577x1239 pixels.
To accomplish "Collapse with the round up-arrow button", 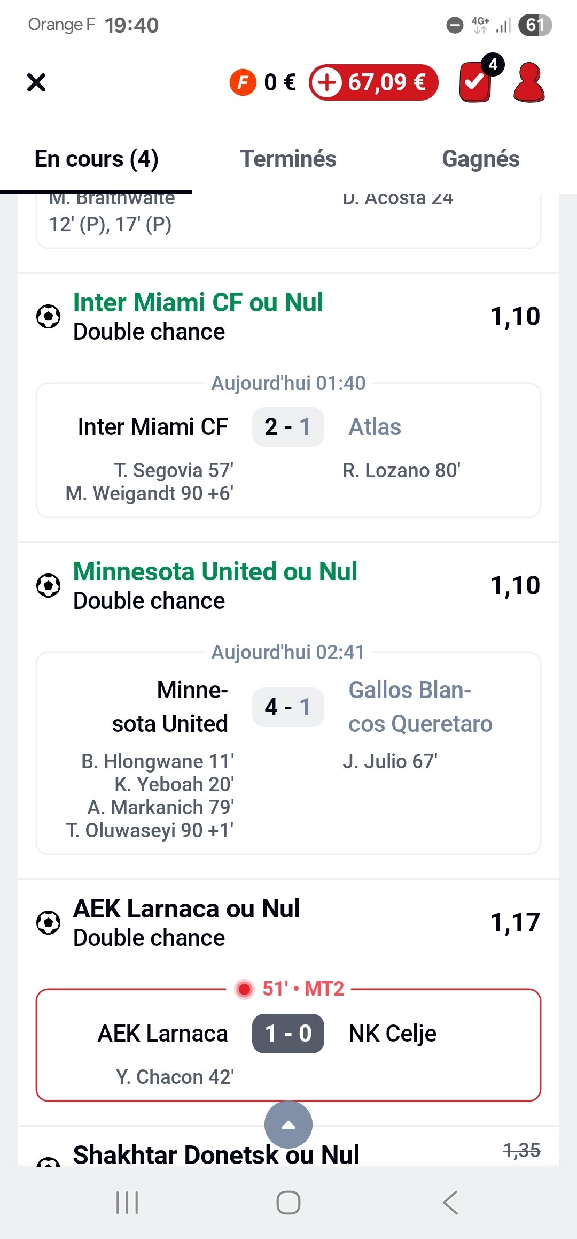I will [x=288, y=1125].
